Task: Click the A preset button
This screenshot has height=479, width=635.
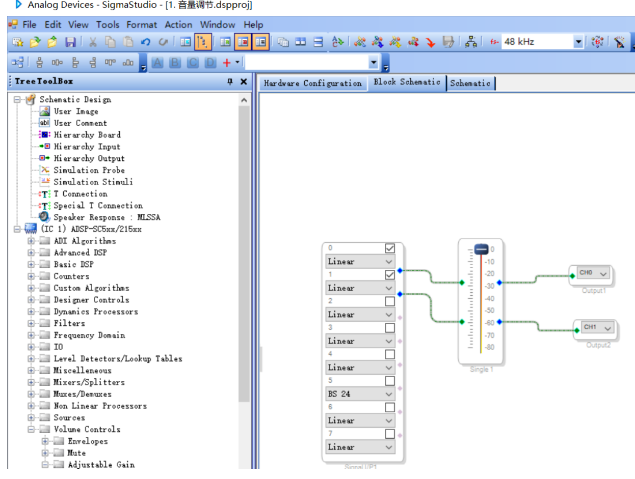Action: click(x=158, y=63)
